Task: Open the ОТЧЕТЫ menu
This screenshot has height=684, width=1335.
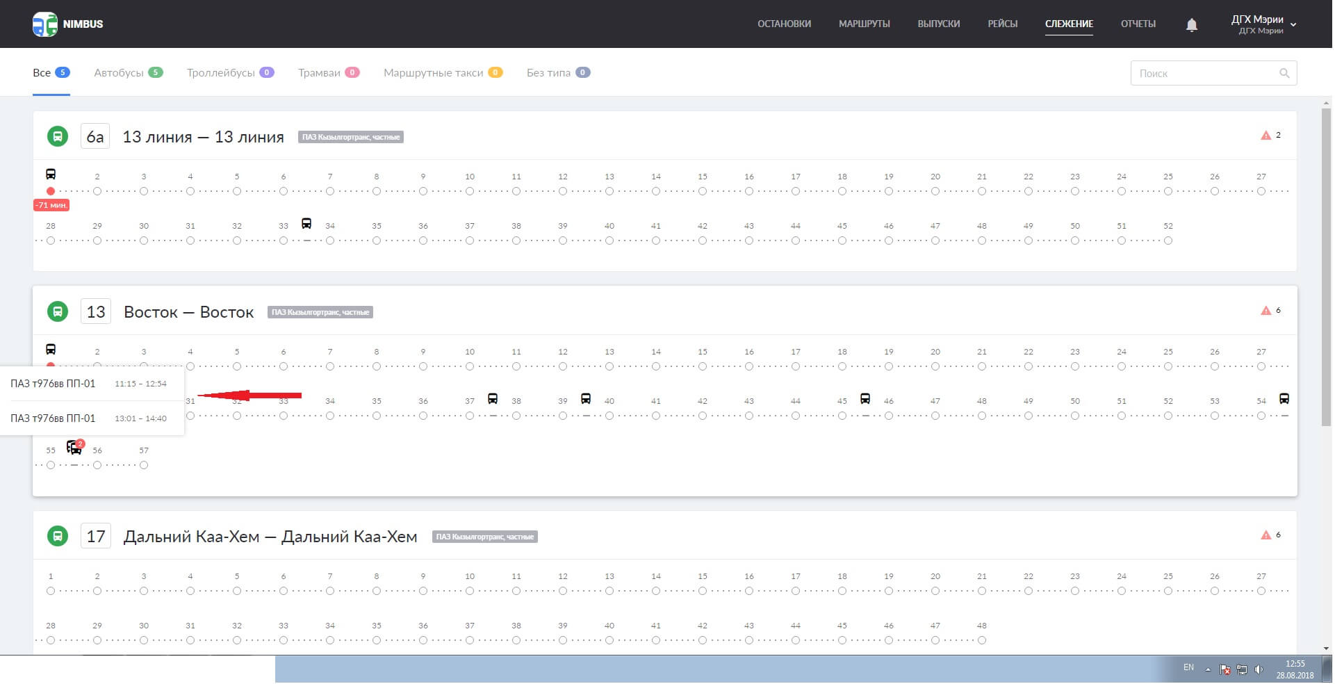Action: (1138, 24)
